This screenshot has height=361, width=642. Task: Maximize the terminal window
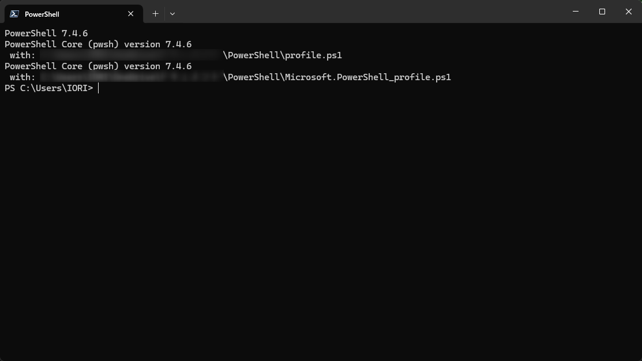(602, 12)
